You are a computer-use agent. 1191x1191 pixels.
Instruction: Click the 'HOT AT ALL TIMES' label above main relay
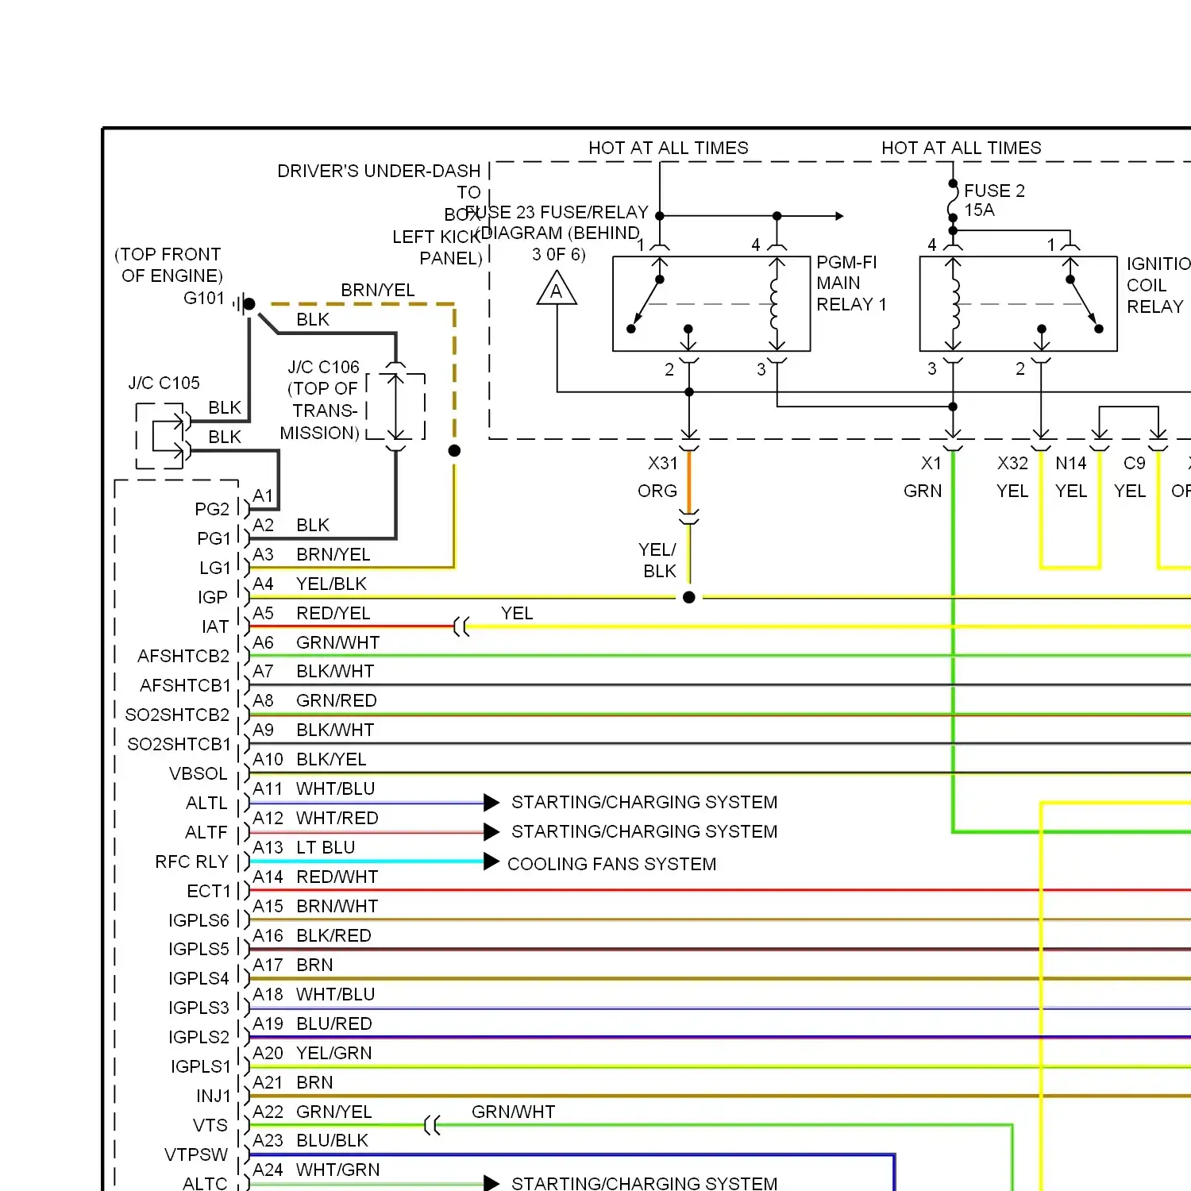[x=668, y=148]
